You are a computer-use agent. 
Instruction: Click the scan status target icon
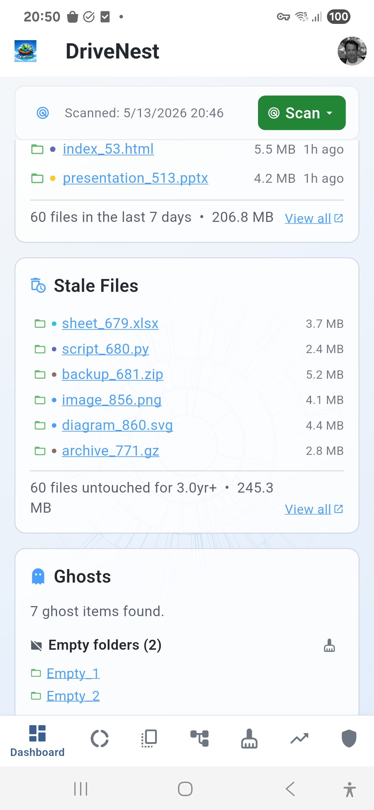[43, 113]
